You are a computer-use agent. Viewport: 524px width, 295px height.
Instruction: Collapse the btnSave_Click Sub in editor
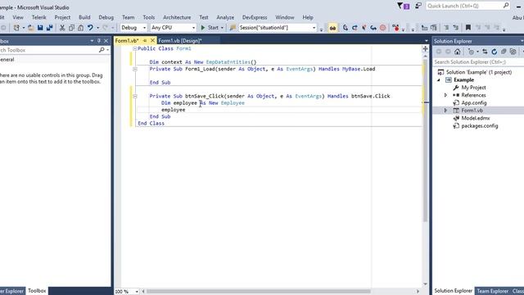click(x=135, y=96)
